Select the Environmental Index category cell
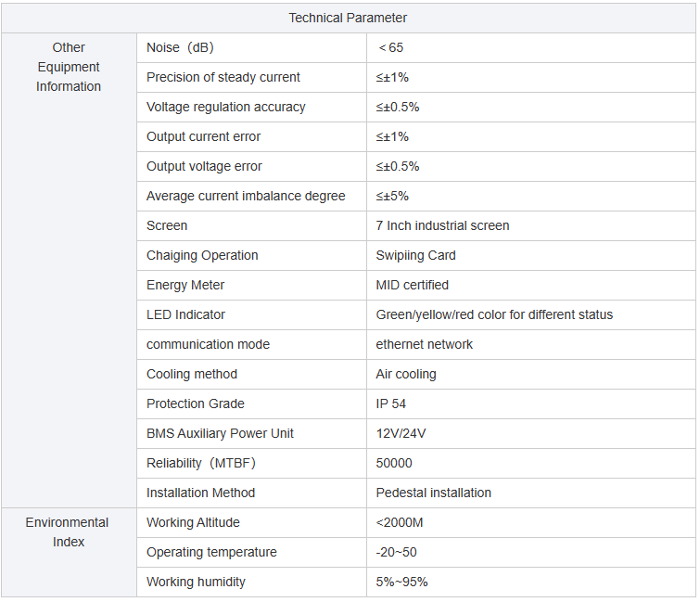The image size is (700, 602). click(69, 553)
